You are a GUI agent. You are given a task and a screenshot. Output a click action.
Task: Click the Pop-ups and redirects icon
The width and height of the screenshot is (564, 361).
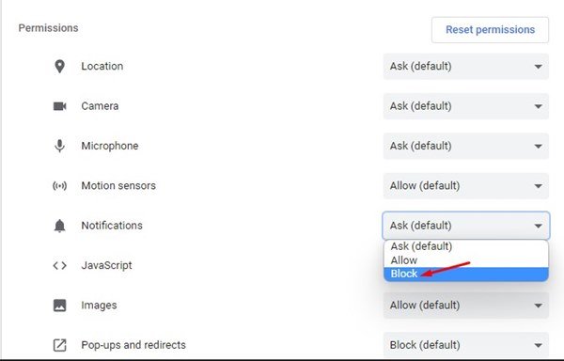point(60,345)
